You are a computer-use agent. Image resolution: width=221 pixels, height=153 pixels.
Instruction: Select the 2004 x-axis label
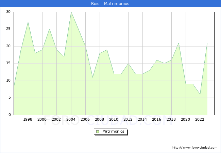click(x=71, y=119)
